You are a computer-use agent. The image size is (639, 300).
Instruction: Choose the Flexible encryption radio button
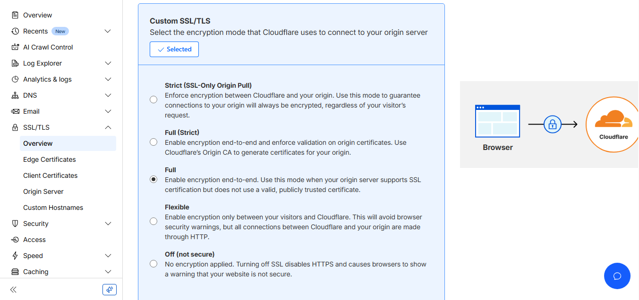tap(153, 221)
